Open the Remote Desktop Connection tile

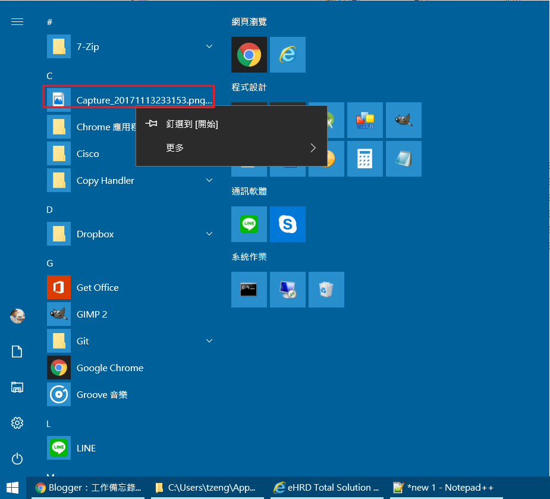287,290
